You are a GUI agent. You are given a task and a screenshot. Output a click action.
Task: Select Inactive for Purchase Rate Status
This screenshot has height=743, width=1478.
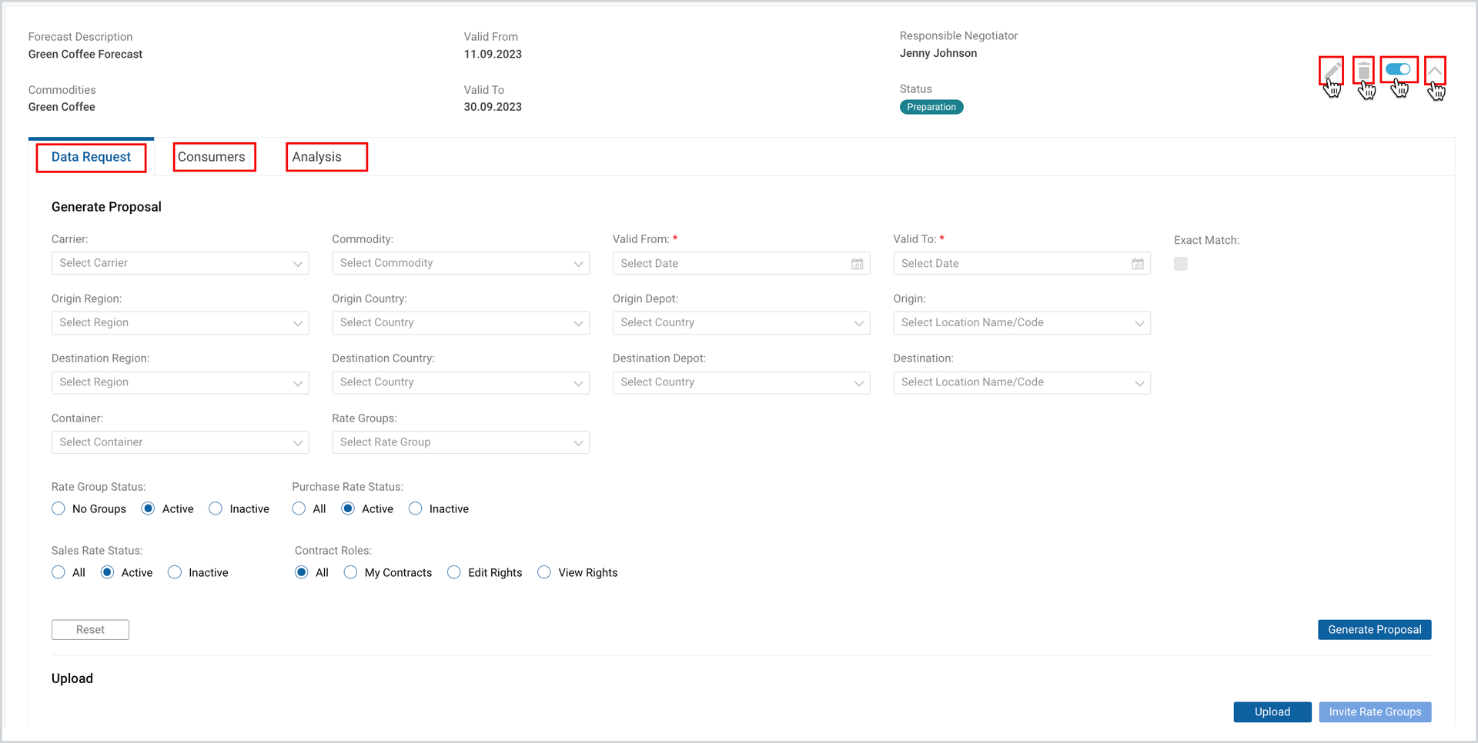[x=416, y=508]
